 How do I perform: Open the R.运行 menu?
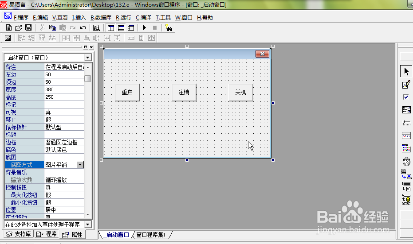coord(123,18)
